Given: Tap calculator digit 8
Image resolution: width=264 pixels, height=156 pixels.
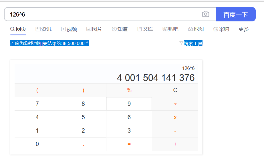Looking at the screenshot, I should point(83,104).
